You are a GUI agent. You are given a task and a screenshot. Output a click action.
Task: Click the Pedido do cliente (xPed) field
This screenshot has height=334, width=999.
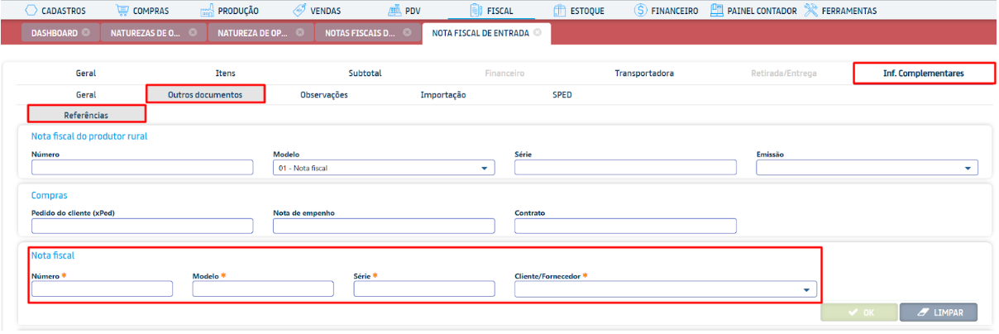(141, 227)
